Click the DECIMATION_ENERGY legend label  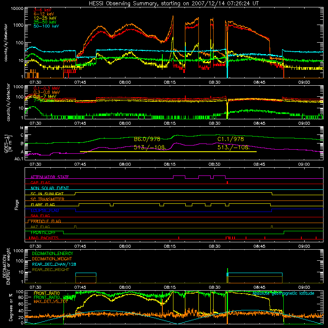(52, 253)
